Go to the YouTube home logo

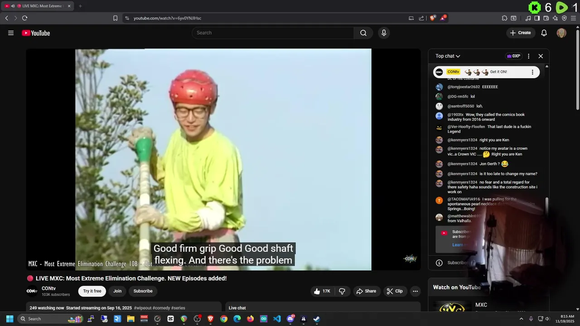(36, 33)
